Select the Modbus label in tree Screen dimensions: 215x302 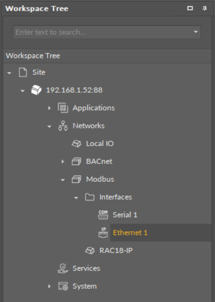100,179
